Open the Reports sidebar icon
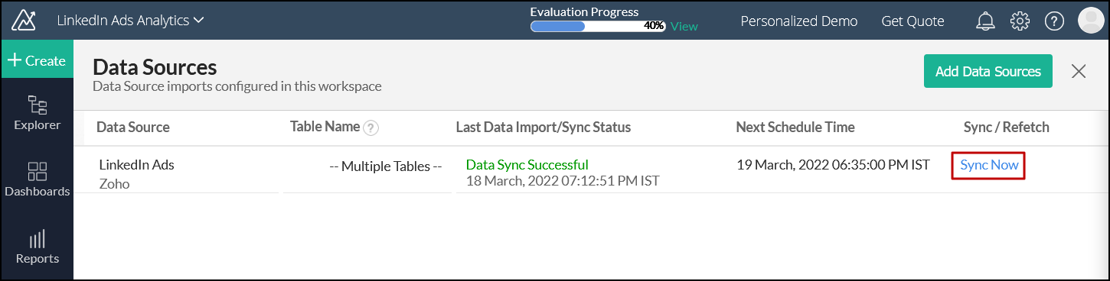This screenshot has height=281, width=1110. coord(37,247)
